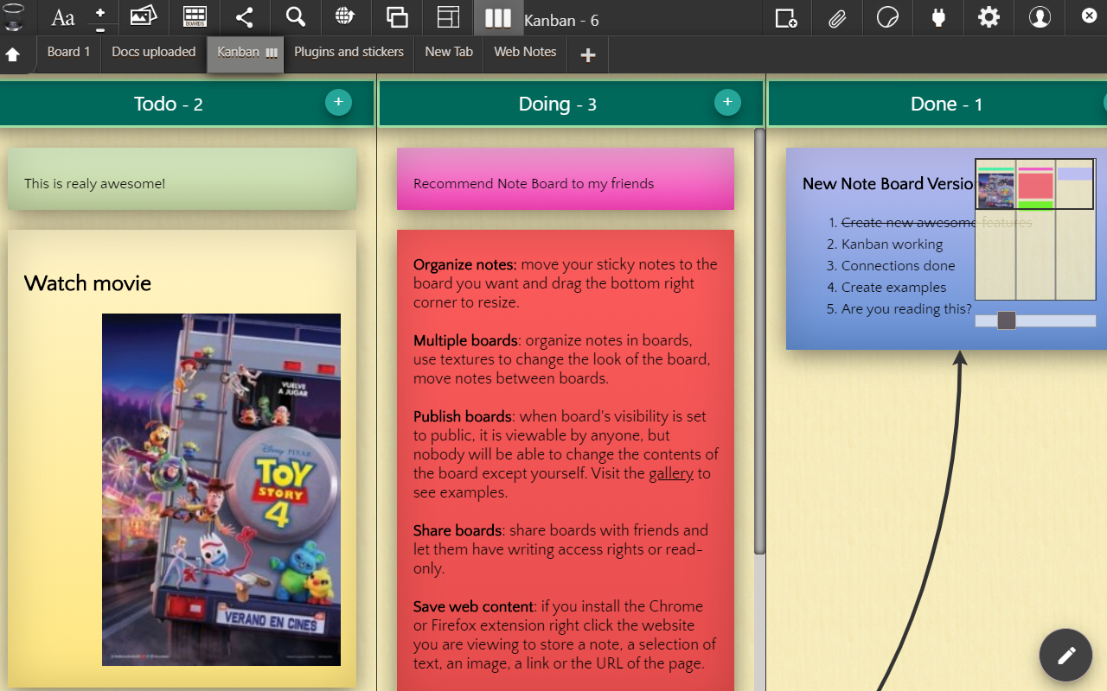Visit the gallery link in the red note
Viewport: 1107px width, 691px height.
[673, 473]
